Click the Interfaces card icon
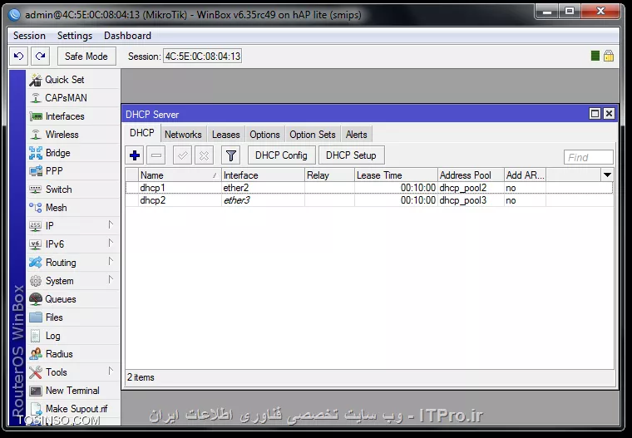 click(x=36, y=116)
